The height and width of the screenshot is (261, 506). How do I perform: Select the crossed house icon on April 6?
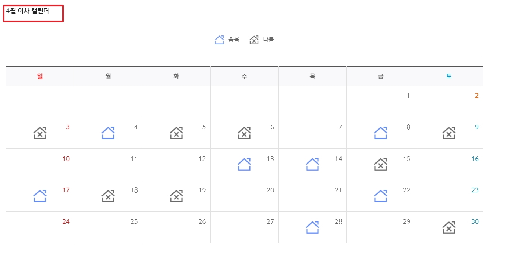click(244, 133)
